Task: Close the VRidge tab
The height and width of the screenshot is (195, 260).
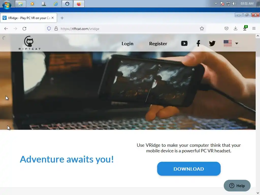Action: (53, 18)
